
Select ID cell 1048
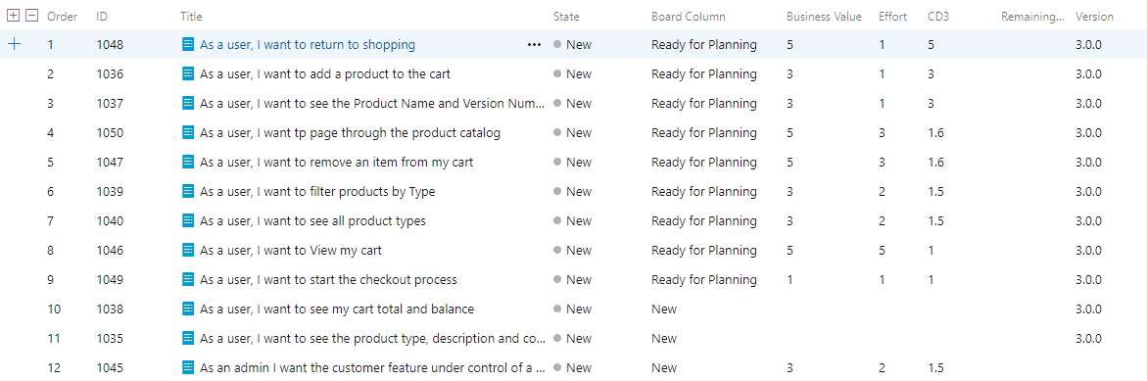coord(110,45)
